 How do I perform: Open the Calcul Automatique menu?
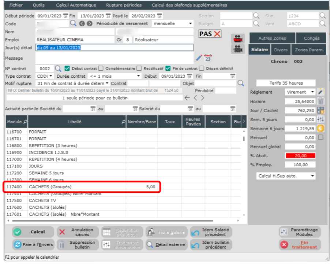76,5
